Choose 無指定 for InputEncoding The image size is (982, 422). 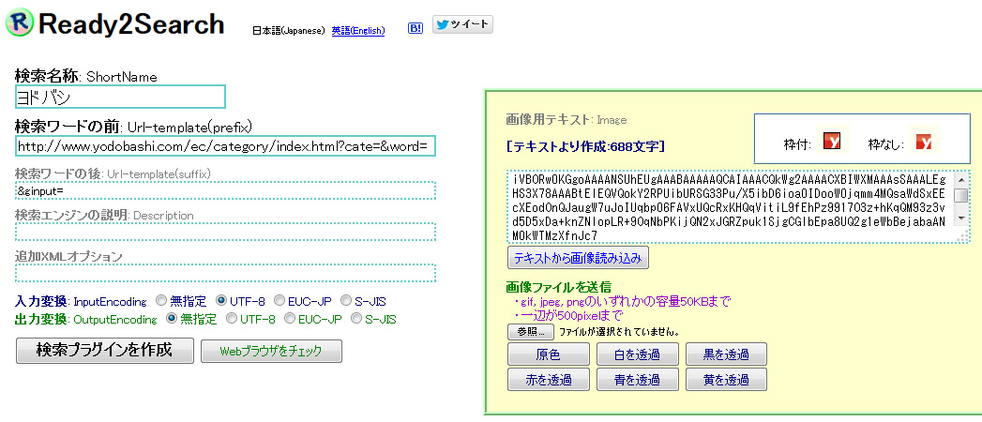[x=161, y=301]
